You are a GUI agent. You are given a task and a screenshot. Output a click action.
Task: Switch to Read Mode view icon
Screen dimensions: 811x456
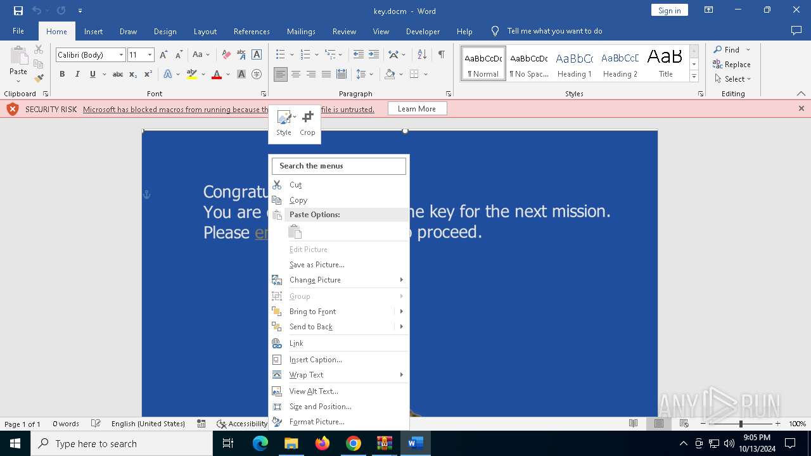coord(633,424)
